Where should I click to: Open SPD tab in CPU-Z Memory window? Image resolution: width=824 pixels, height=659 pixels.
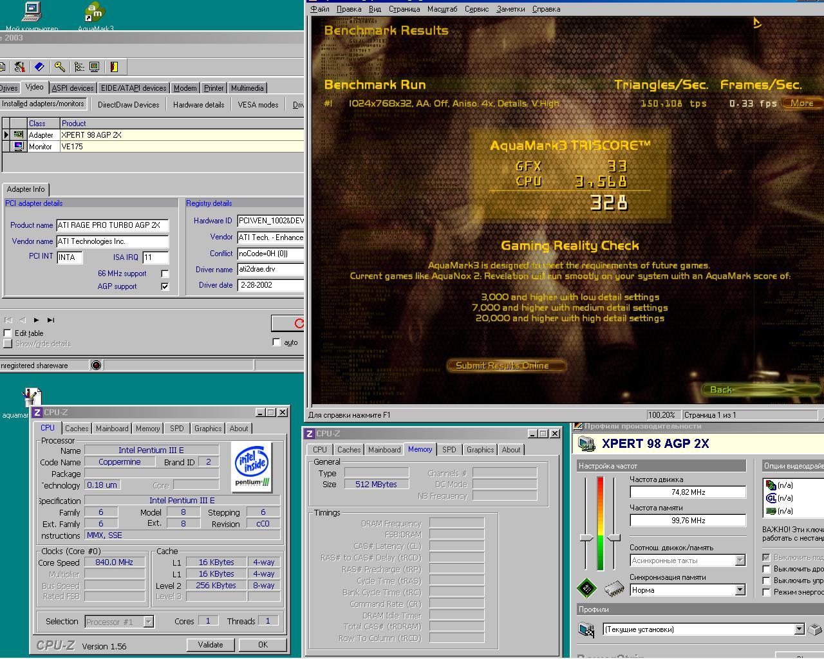(449, 450)
